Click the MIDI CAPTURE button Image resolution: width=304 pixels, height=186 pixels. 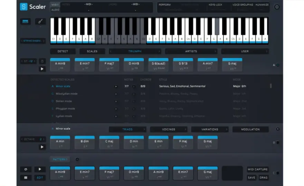pyautogui.click(x=258, y=169)
